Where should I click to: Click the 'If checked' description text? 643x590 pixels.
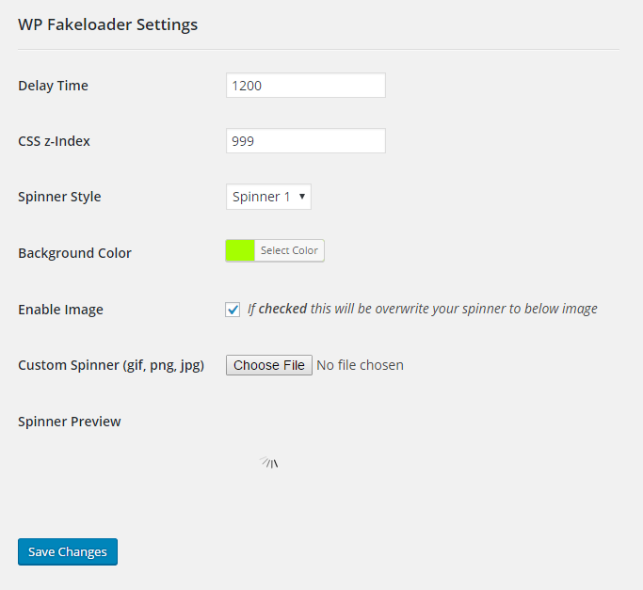coord(422,309)
